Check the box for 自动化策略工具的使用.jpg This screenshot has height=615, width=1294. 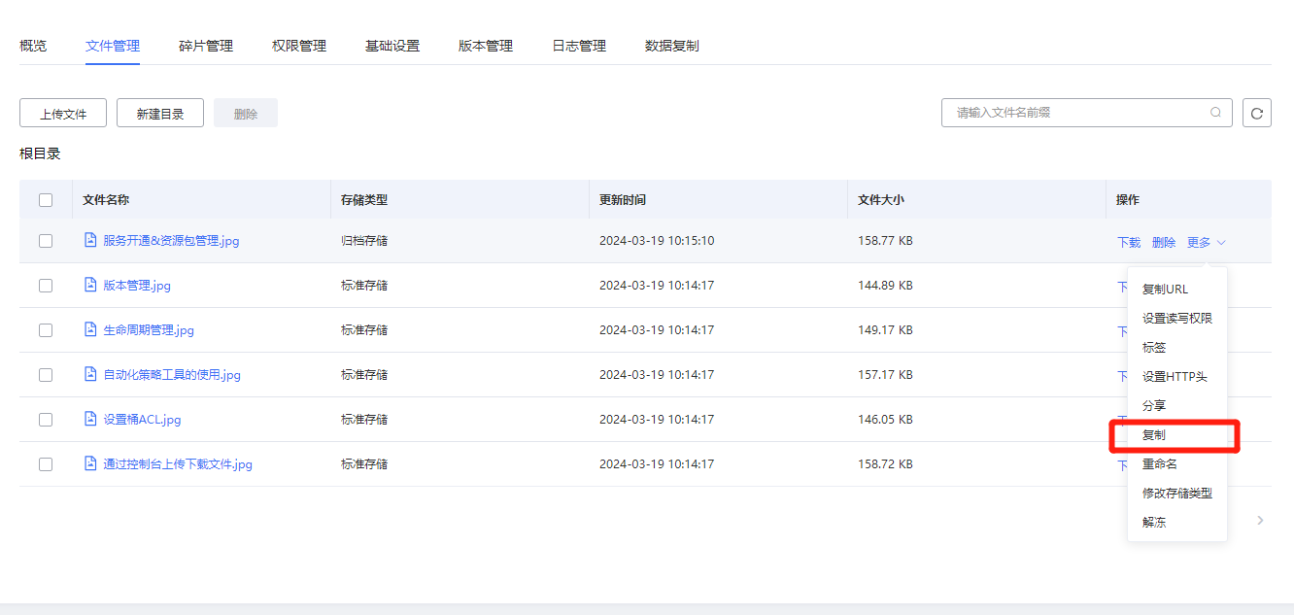[46, 375]
